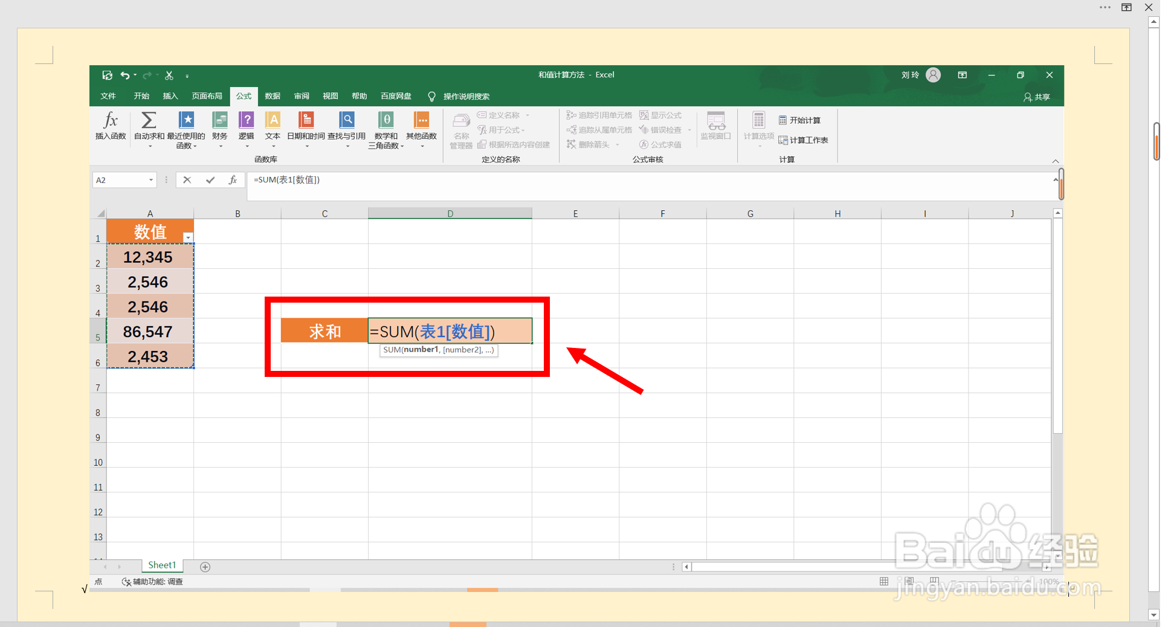Open the 数值 column filter dropdown
Viewport: 1165px width, 627px height.
click(188, 239)
